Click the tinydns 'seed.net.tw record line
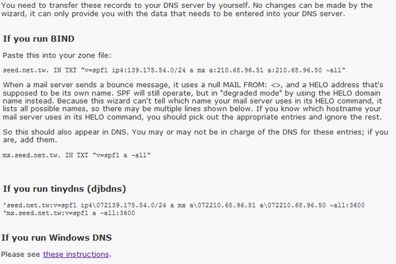Viewport: 396px width, 264px height. tap(183, 205)
